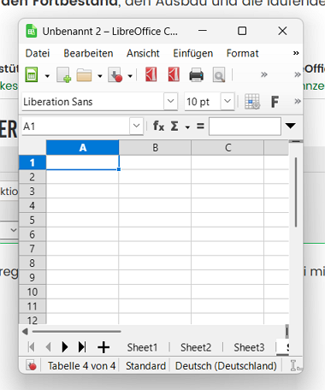Open the New document dropdown arrow

(47, 76)
